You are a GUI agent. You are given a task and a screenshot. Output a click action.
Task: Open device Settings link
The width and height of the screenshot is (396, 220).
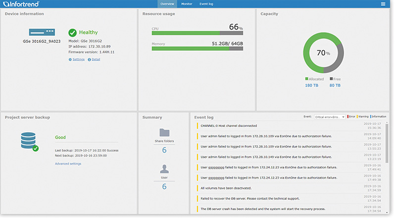(x=79, y=59)
